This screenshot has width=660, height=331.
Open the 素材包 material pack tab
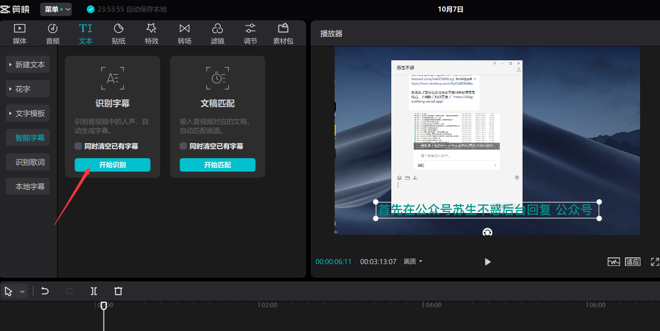(x=283, y=34)
